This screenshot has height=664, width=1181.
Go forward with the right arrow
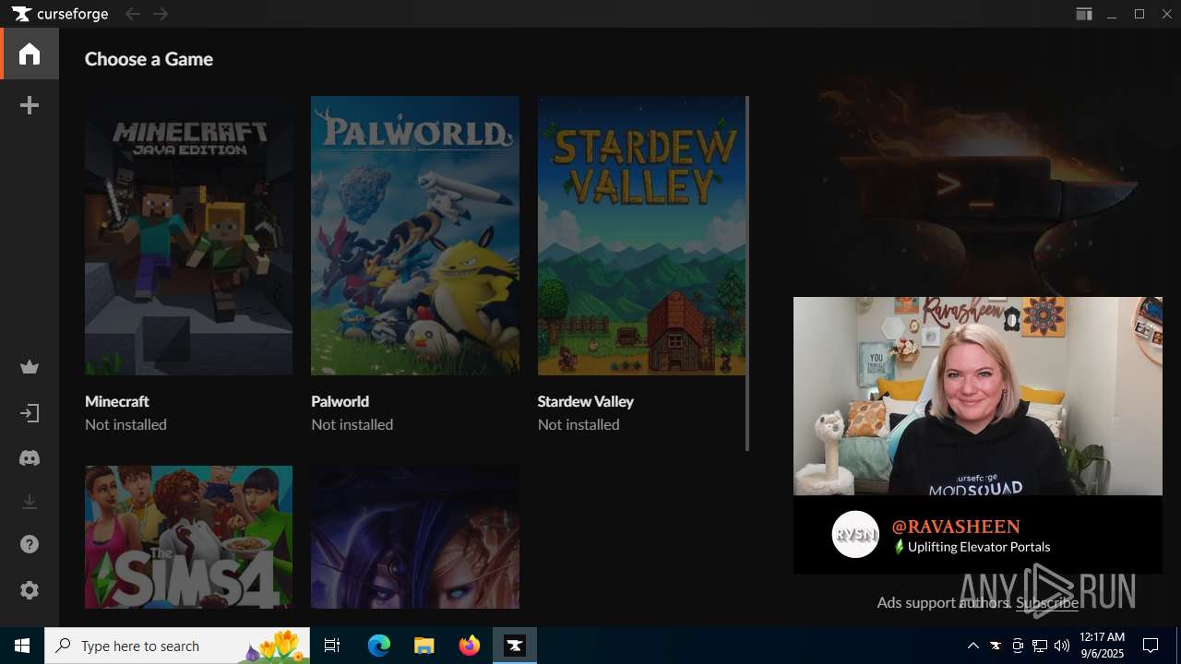(161, 14)
